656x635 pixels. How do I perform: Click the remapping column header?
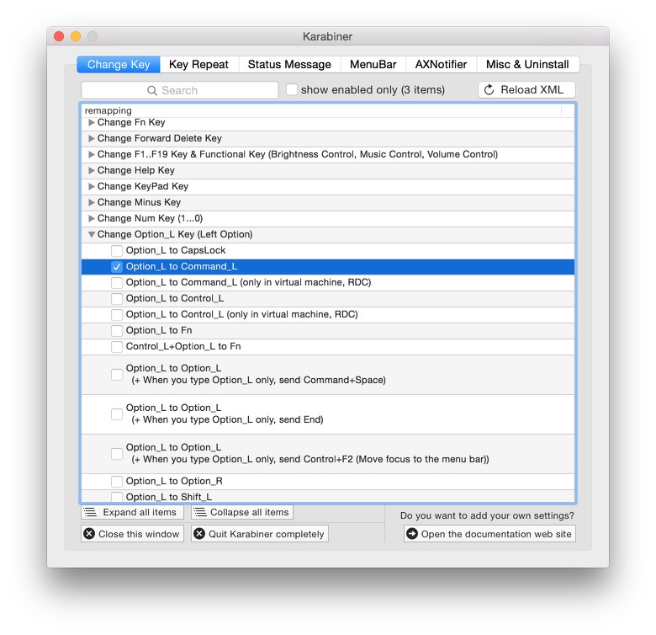coord(321,110)
